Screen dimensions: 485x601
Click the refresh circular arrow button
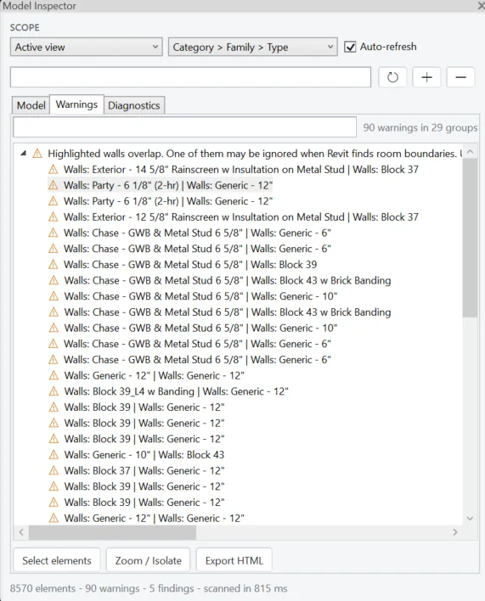point(392,77)
